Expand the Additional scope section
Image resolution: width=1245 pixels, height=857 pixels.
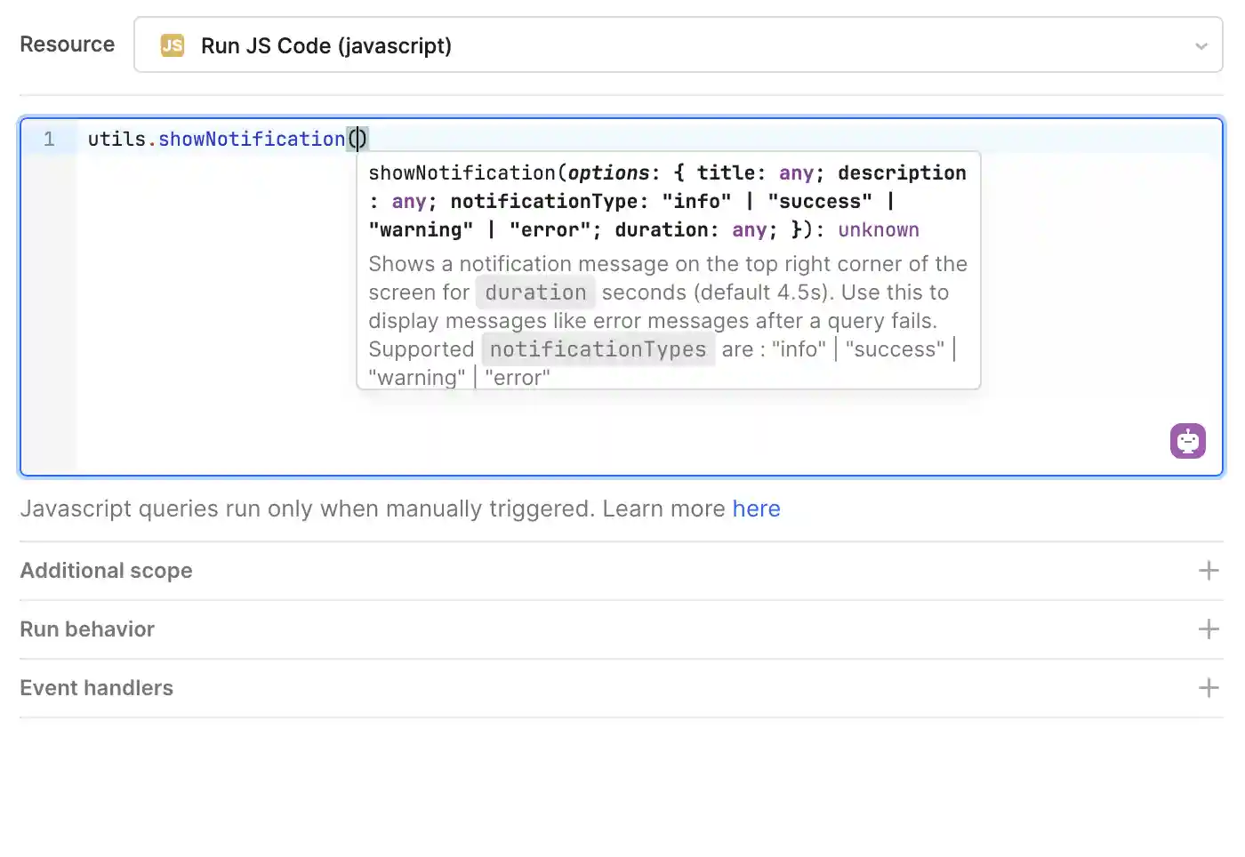(107, 571)
